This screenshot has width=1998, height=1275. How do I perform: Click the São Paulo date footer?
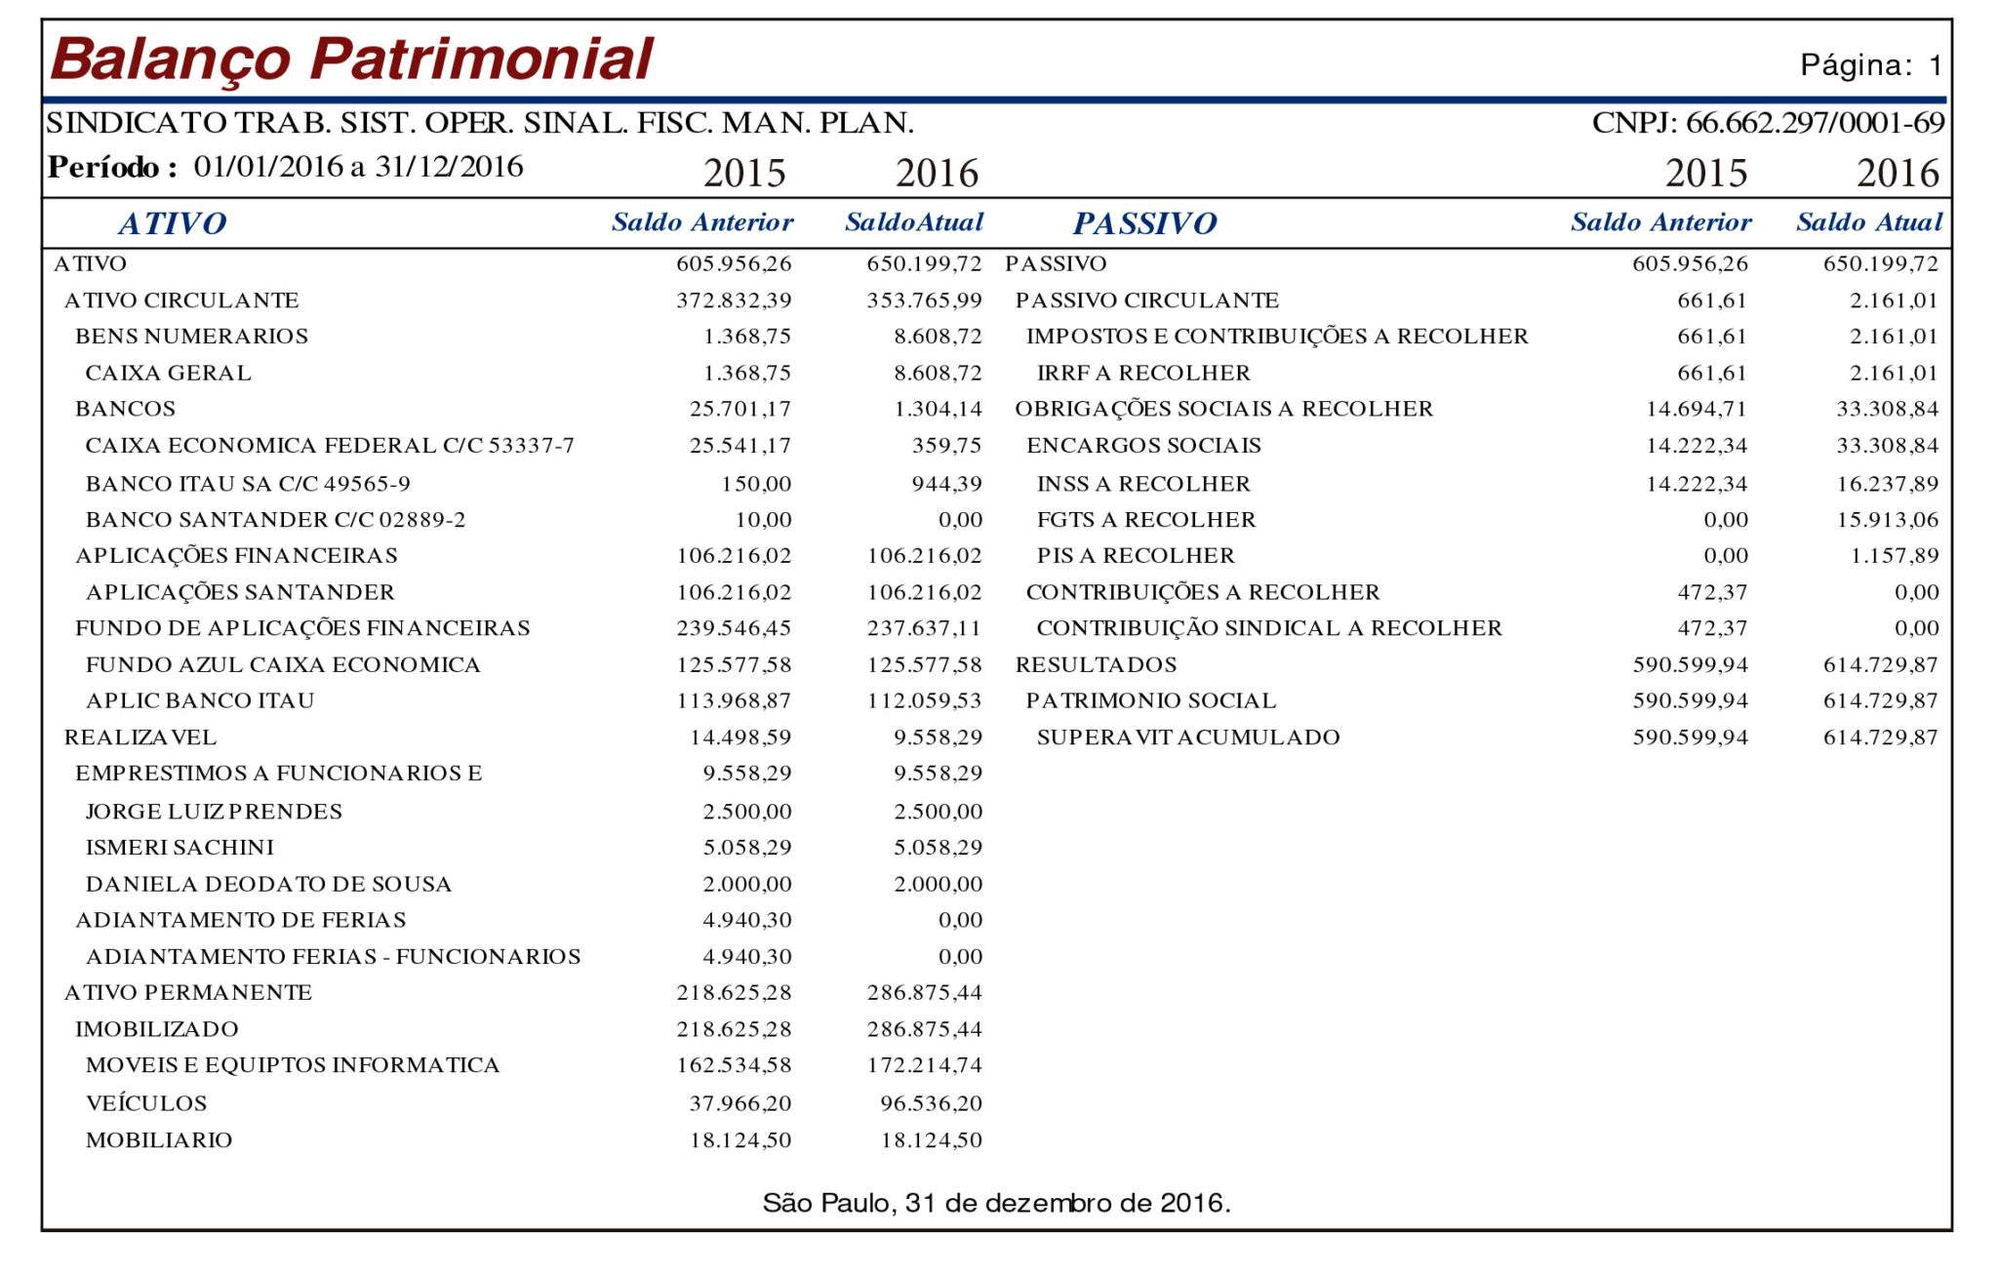tap(996, 1203)
